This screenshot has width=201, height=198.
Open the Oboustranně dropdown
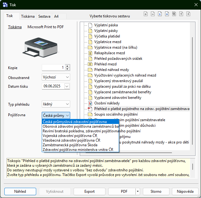(67, 77)
